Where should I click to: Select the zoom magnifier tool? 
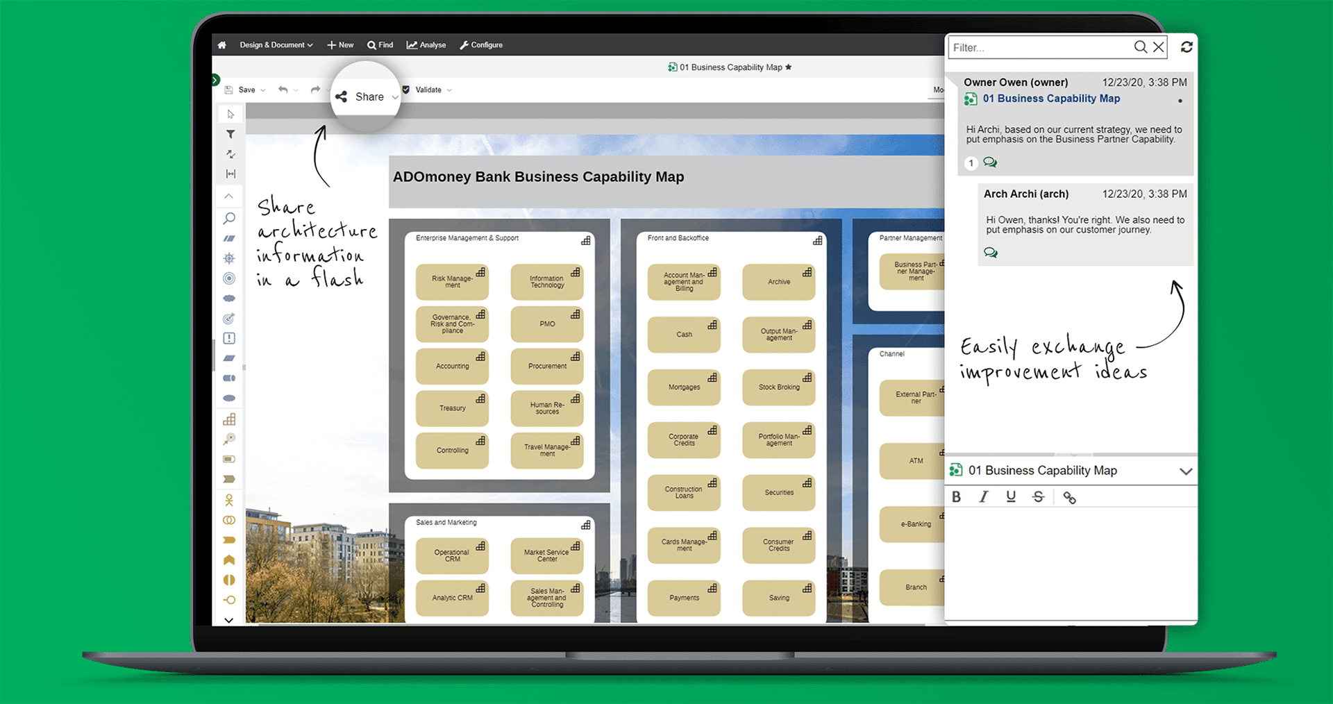230,218
